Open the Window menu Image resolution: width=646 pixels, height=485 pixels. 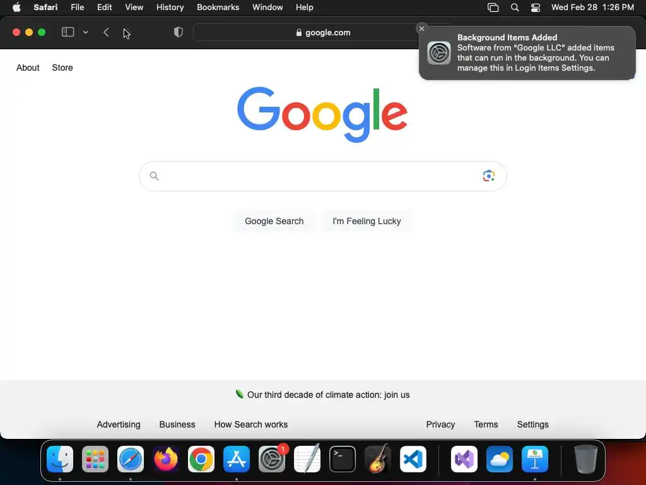[267, 8]
